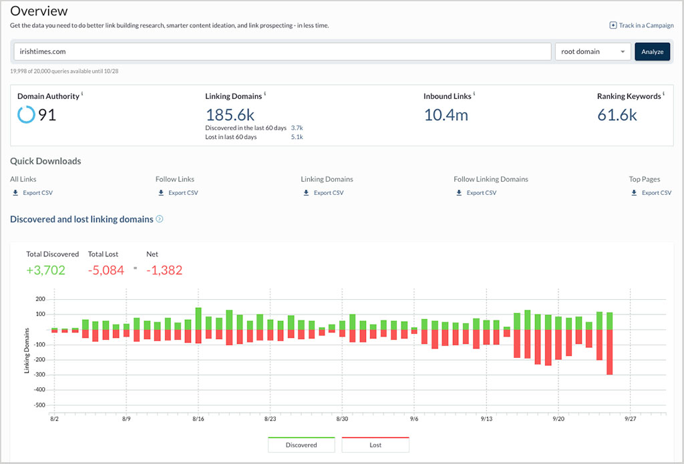Click the Analyze button

click(x=652, y=51)
